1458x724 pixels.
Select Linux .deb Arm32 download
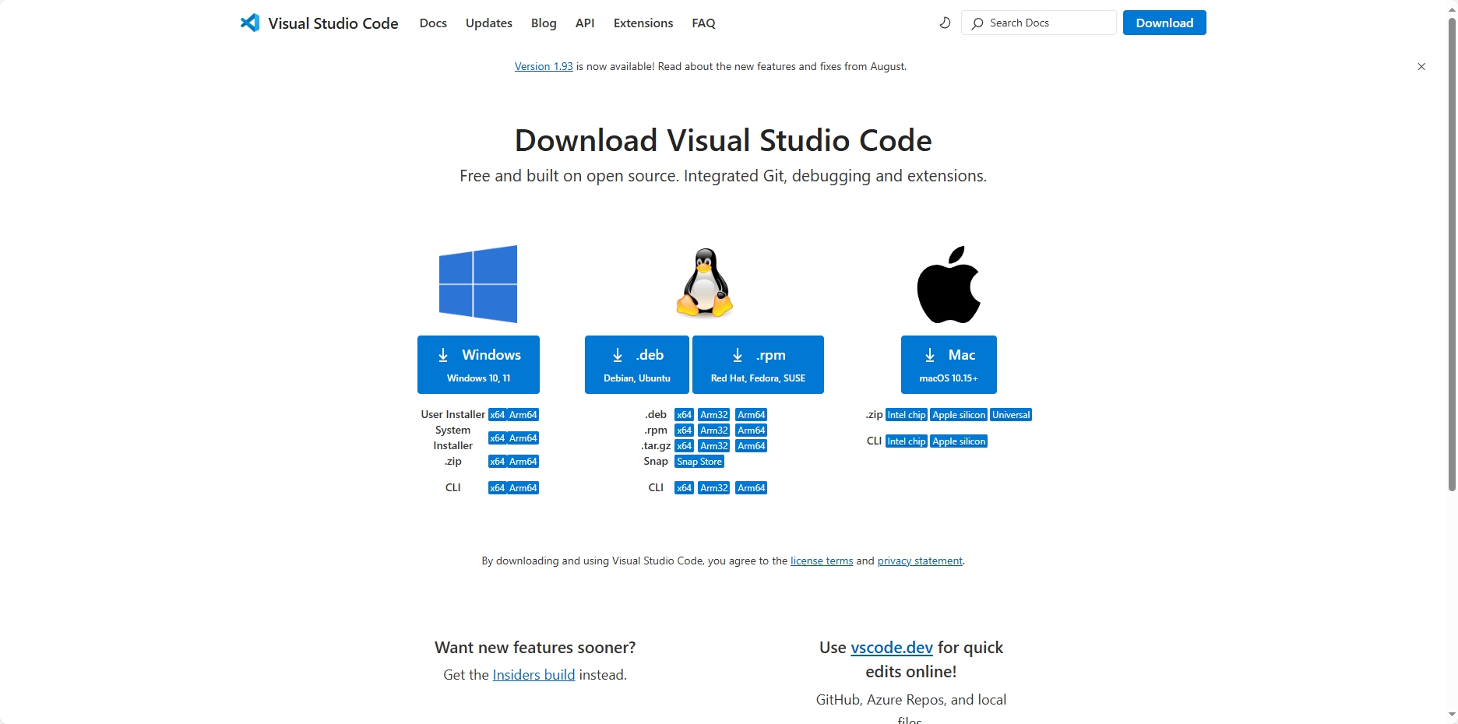714,415
